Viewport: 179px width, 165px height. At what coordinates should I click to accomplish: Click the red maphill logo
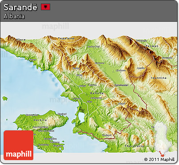pyautogui.click(x=19, y=145)
